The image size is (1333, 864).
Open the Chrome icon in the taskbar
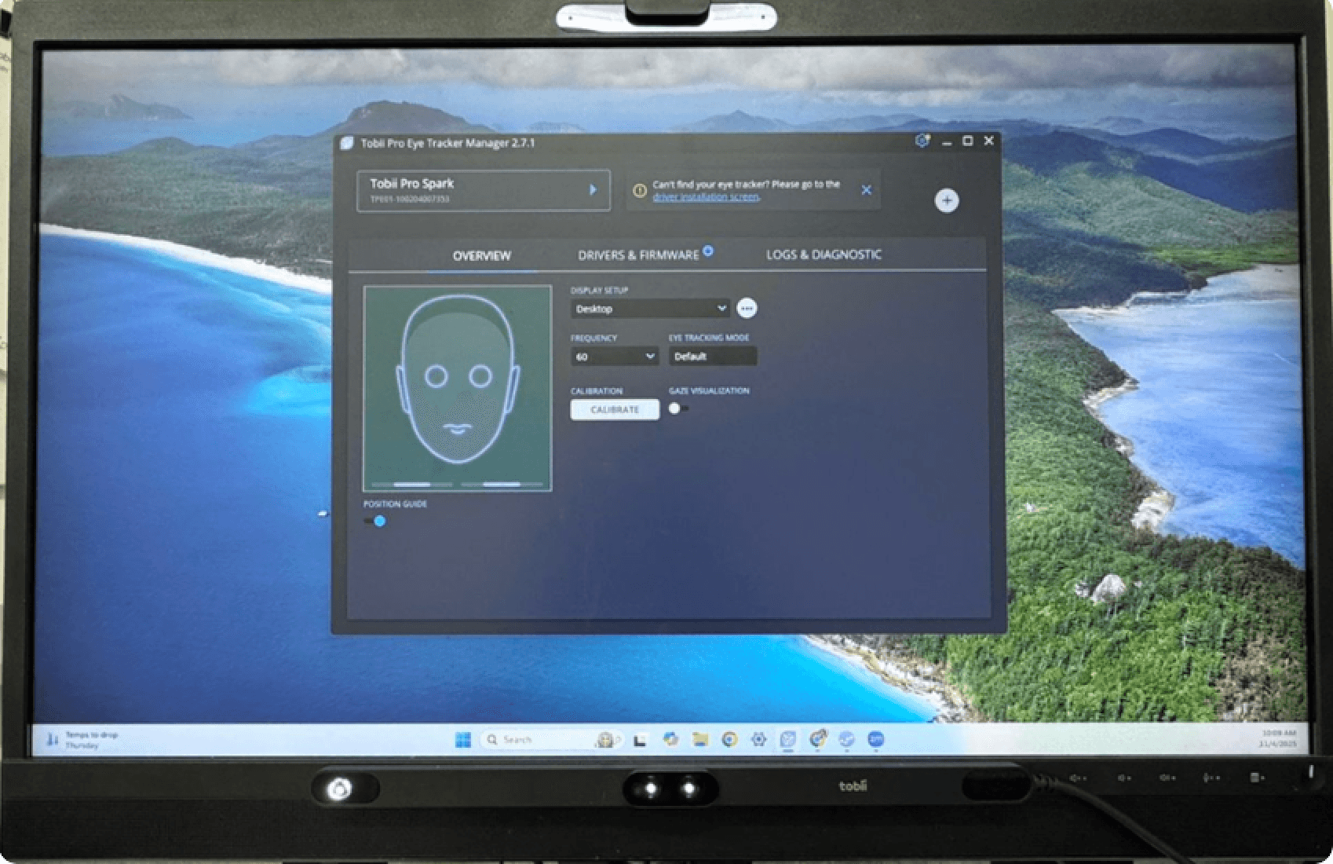click(729, 739)
